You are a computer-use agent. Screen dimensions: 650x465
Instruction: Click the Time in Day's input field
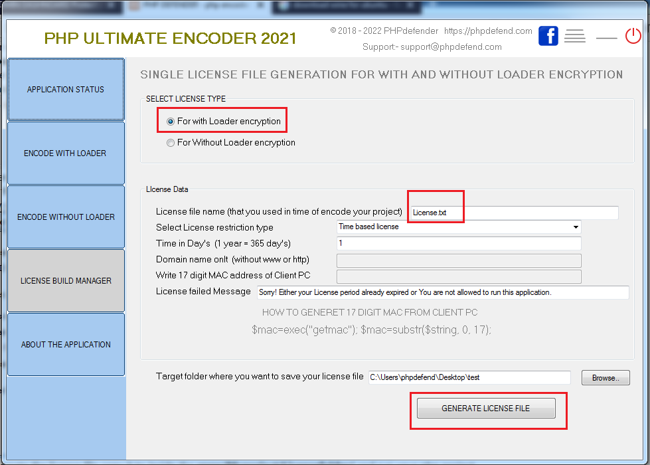click(459, 244)
